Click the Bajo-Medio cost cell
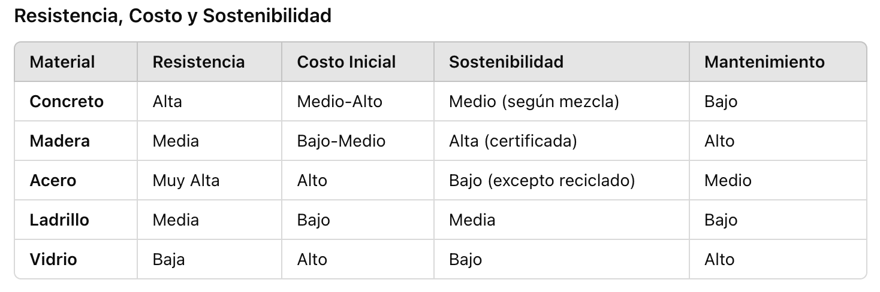 [341, 141]
